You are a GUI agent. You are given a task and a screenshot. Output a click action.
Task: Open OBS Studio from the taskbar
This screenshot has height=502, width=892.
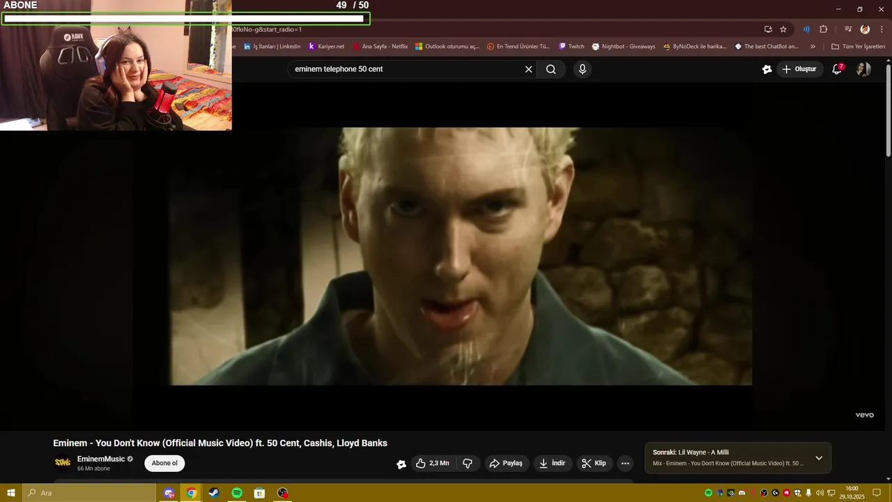(x=282, y=493)
